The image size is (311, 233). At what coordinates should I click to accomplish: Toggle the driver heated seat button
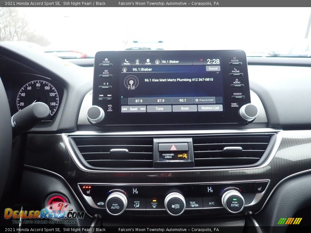point(87,190)
